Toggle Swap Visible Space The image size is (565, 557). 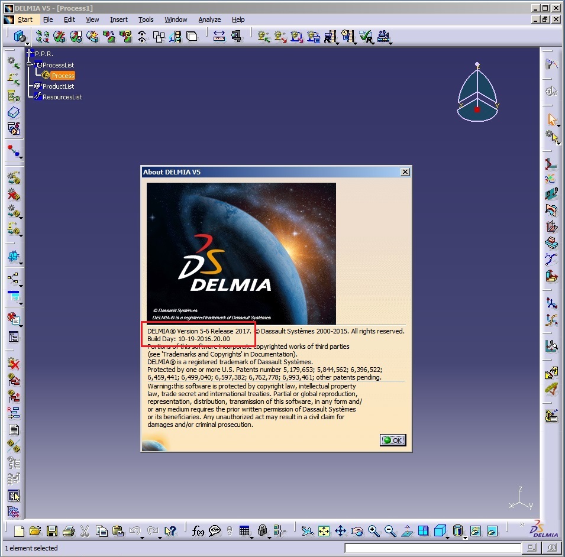pos(492,530)
